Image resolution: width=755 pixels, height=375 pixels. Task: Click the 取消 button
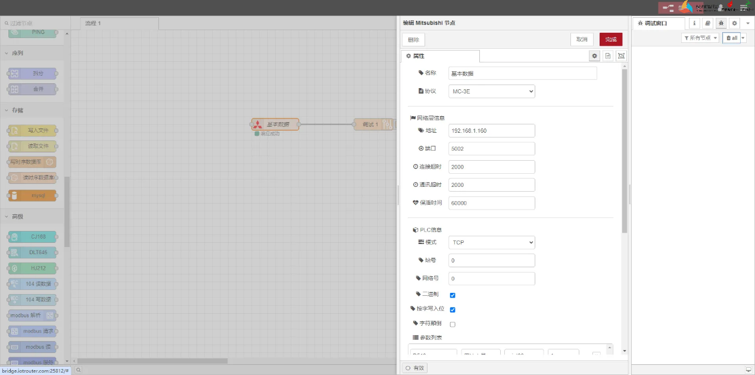click(x=582, y=39)
